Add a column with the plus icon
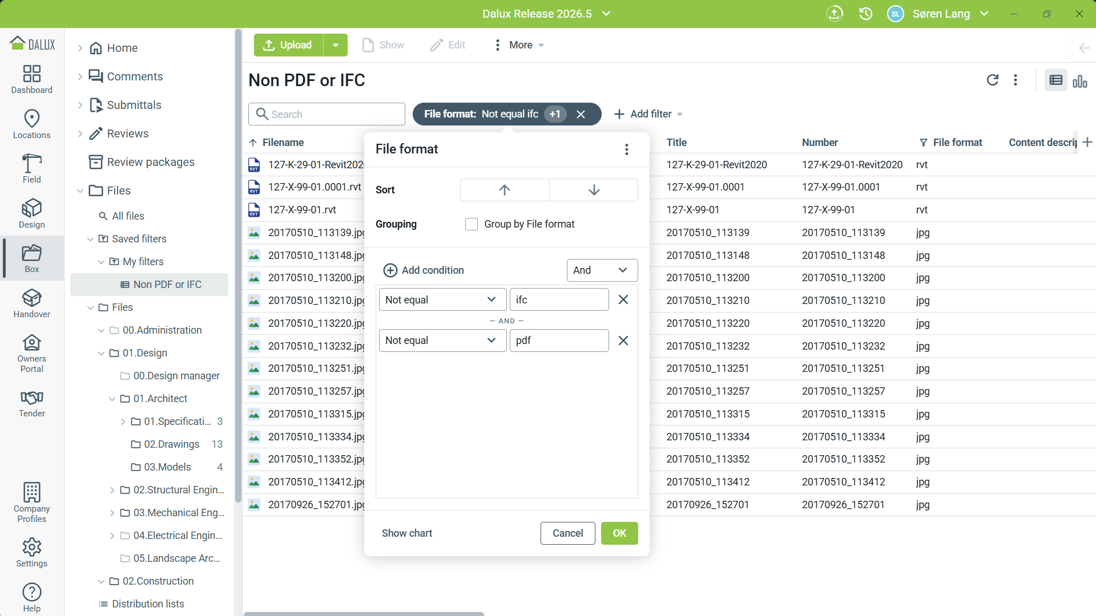 1087,143
